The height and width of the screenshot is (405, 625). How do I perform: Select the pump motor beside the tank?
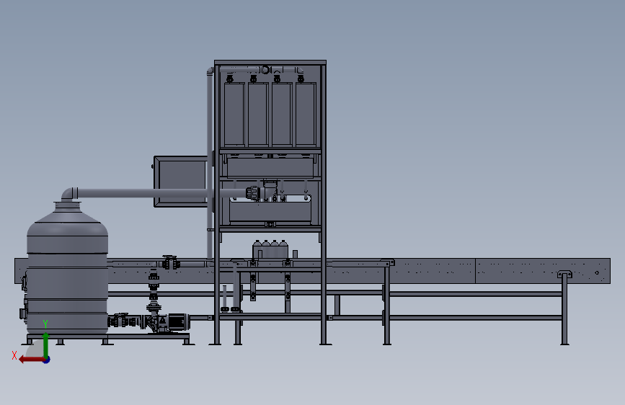click(x=178, y=321)
